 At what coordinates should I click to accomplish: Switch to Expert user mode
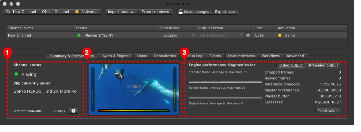[225, 12]
